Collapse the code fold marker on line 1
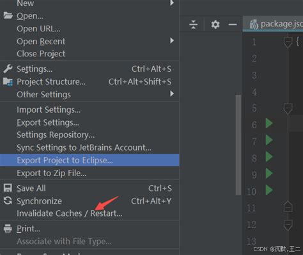Viewport: 303px width, 255px height. (288, 41)
